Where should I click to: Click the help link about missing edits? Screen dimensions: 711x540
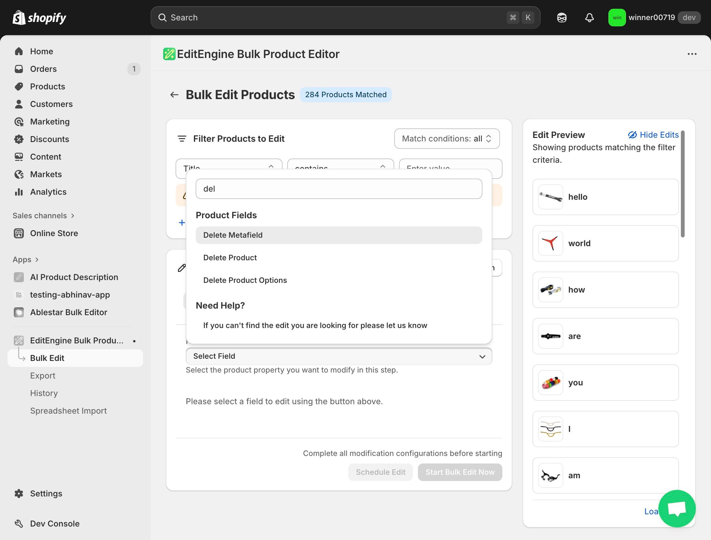coord(315,326)
